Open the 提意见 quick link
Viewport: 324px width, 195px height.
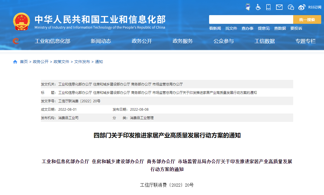tap(264, 28)
